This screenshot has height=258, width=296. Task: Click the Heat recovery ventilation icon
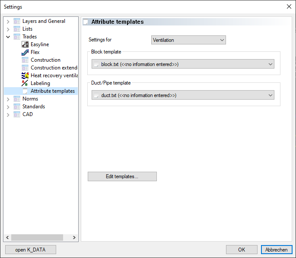coord(25,76)
